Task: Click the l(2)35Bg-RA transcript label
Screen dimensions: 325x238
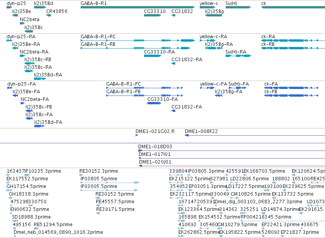Action: 219,44
